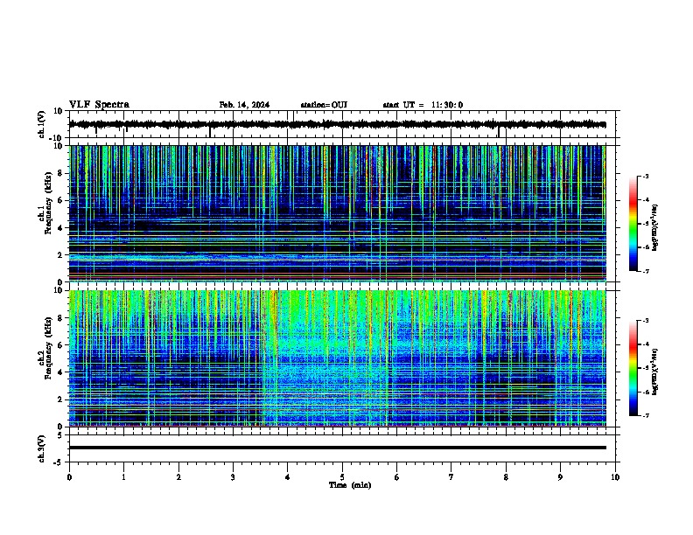Click the -3 label on ch.1 color bar

645,176
